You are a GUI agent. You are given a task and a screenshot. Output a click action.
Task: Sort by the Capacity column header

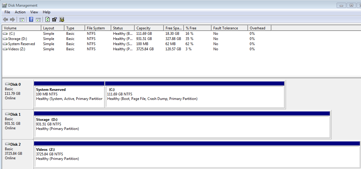click(149, 28)
